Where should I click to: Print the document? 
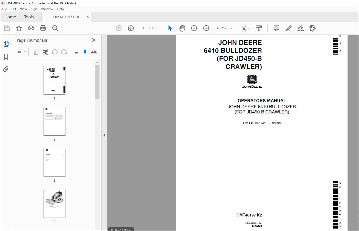(43, 28)
